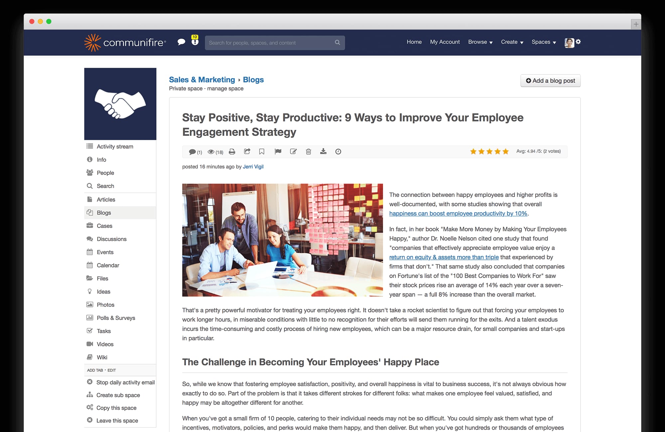Open My Account
665x432 pixels.
(x=445, y=42)
